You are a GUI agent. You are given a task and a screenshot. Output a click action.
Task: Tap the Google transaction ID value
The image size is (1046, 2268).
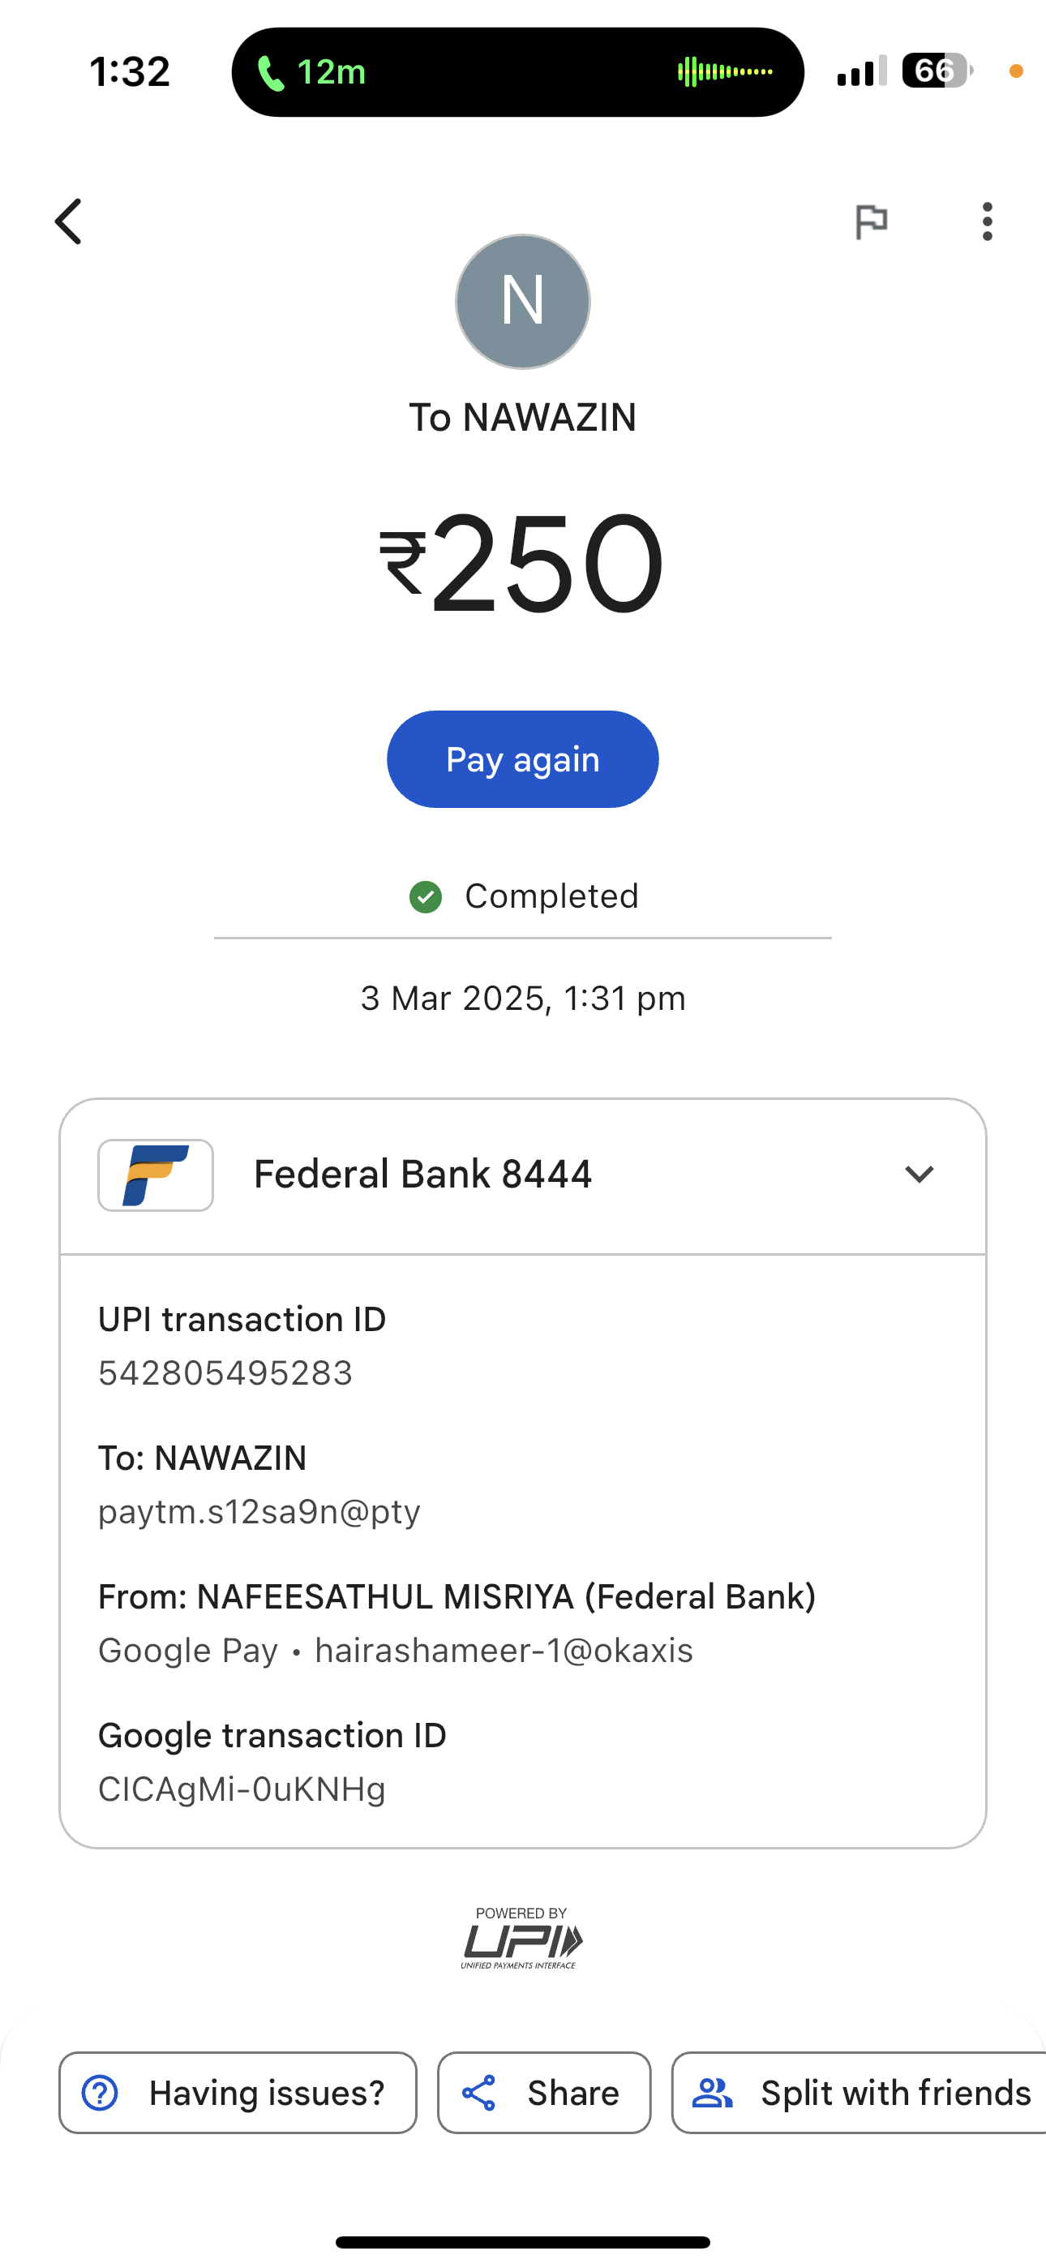pos(242,1789)
